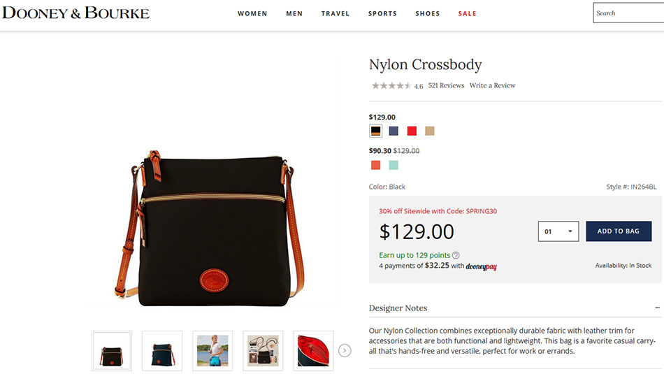Image resolution: width=664 pixels, height=374 pixels.
Task: Click the star rating icons
Action: pos(391,85)
